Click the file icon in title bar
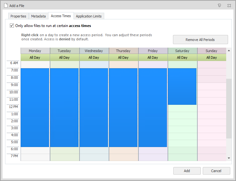 click(x=5, y=5)
